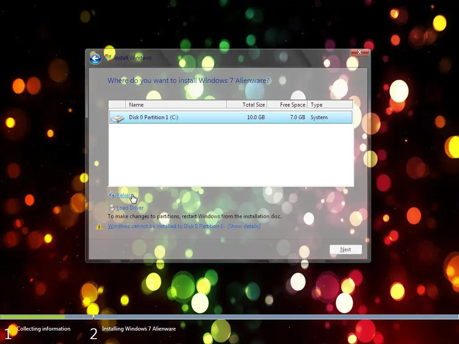Click the 10.0 GB total size value
Screen dimensions: 459x344
256,117
